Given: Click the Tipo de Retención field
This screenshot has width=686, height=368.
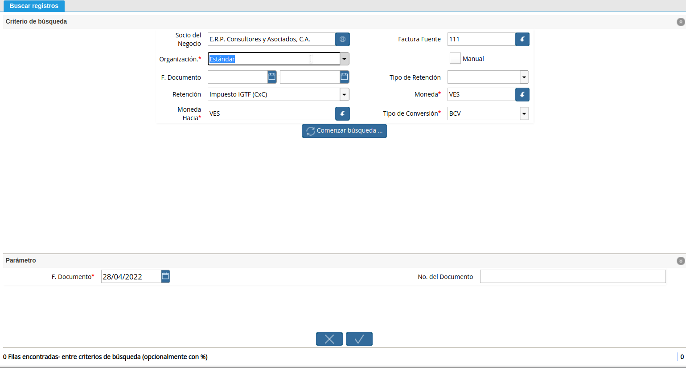Looking at the screenshot, I should click(x=484, y=77).
